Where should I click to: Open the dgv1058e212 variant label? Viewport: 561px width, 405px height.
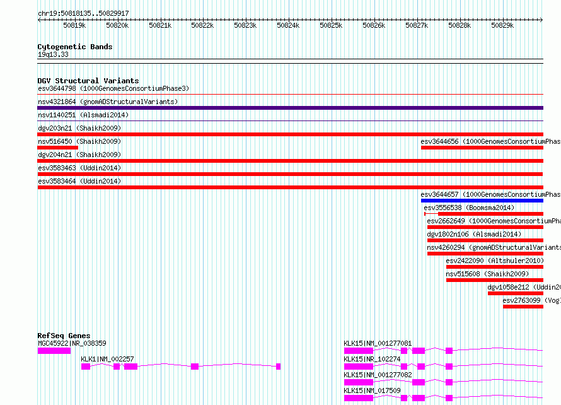(x=524, y=287)
